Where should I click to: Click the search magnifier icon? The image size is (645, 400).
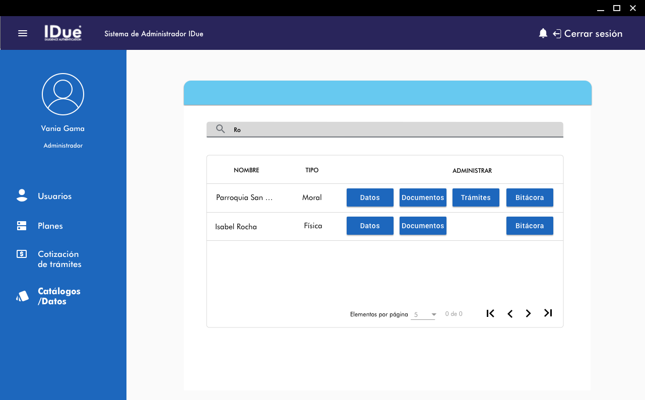click(220, 129)
